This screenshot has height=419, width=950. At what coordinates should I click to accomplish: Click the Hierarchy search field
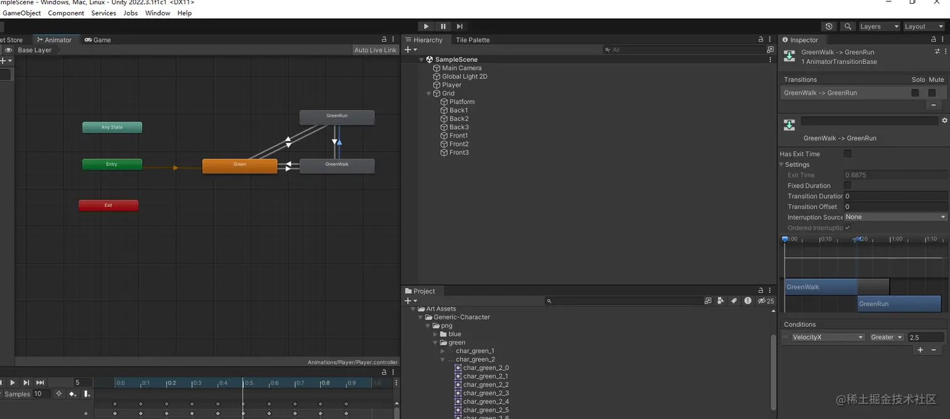[x=684, y=50]
